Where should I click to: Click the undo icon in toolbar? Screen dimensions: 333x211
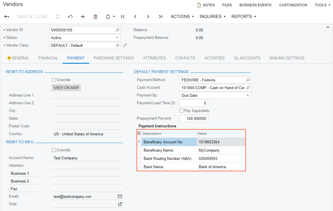(x=70, y=17)
